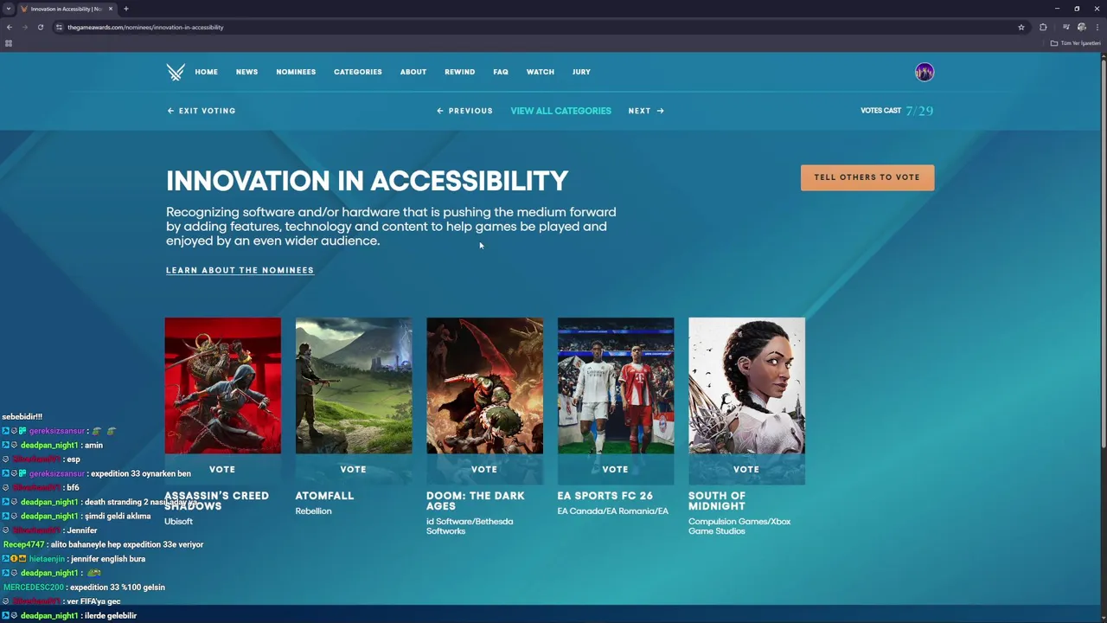Open the Watch menu item
This screenshot has width=1107, height=623.
(x=541, y=72)
